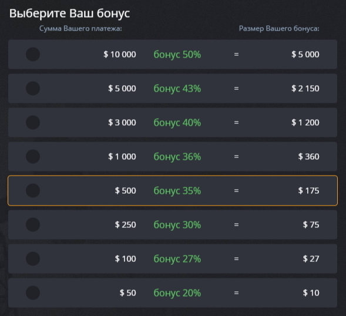Click the $10 bonus amount value
346x316 pixels.
pos(311,293)
